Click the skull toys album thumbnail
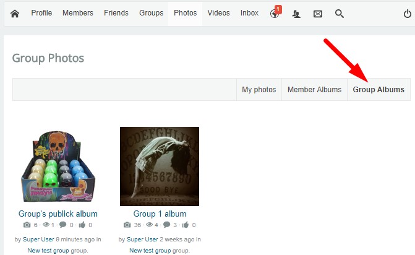Image resolution: width=415 pixels, height=255 pixels. coord(58,166)
